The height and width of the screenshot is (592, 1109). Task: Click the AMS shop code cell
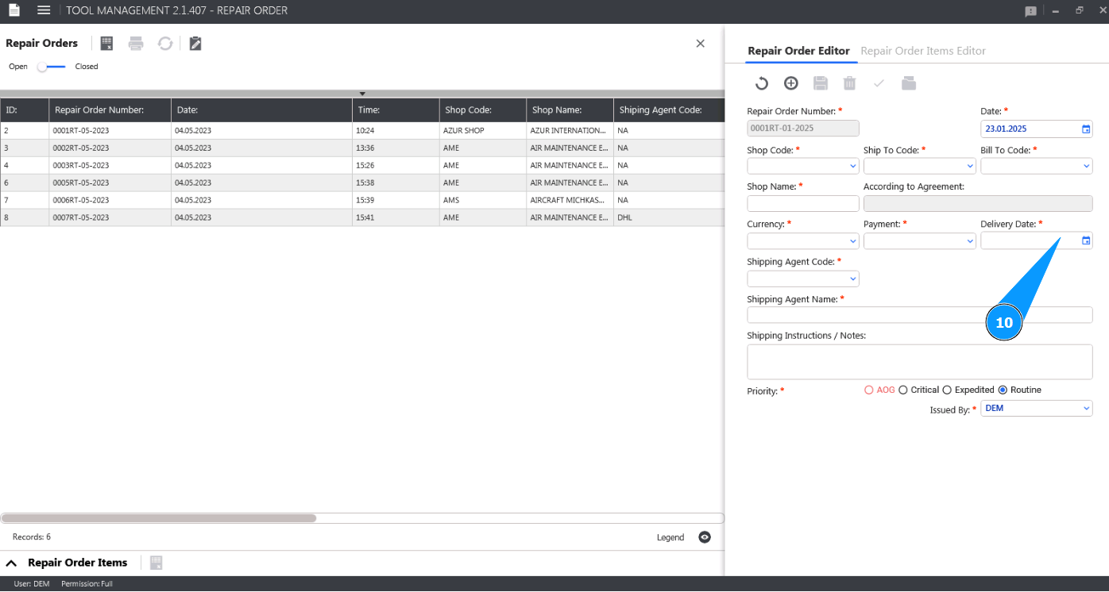(x=483, y=200)
